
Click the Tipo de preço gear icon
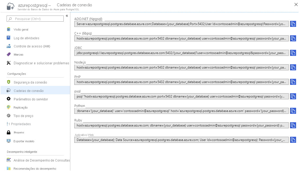[8, 115]
